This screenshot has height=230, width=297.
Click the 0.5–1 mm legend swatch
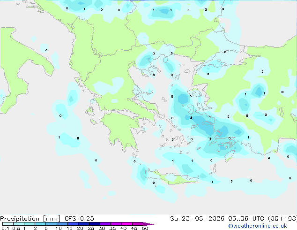point(19,224)
